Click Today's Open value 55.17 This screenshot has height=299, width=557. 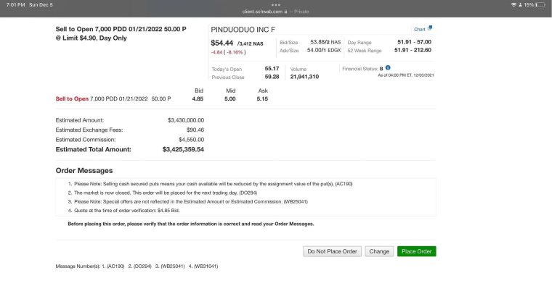[272, 68]
